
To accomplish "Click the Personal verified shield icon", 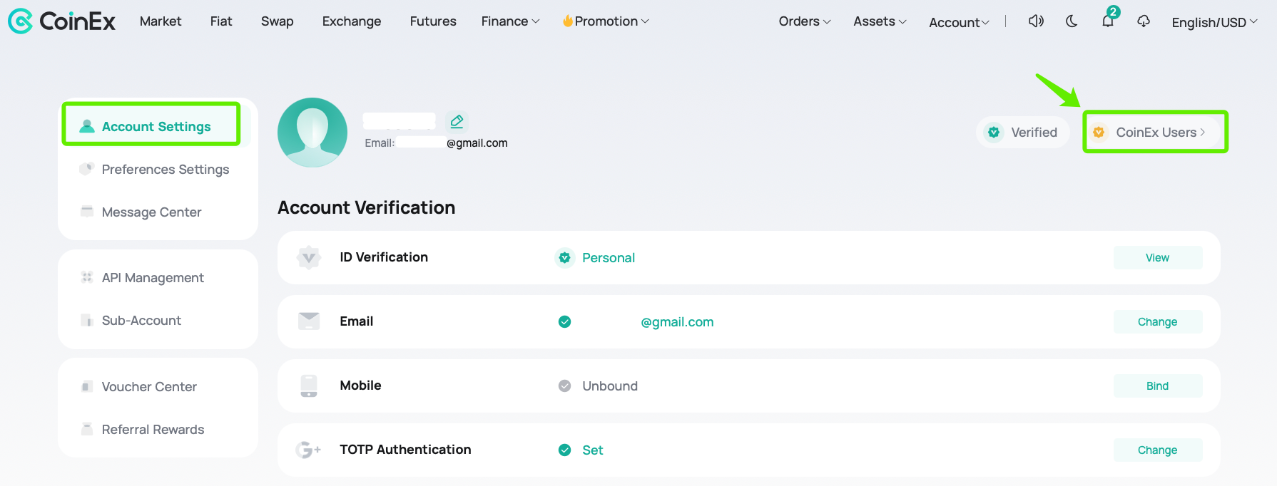I will [564, 257].
